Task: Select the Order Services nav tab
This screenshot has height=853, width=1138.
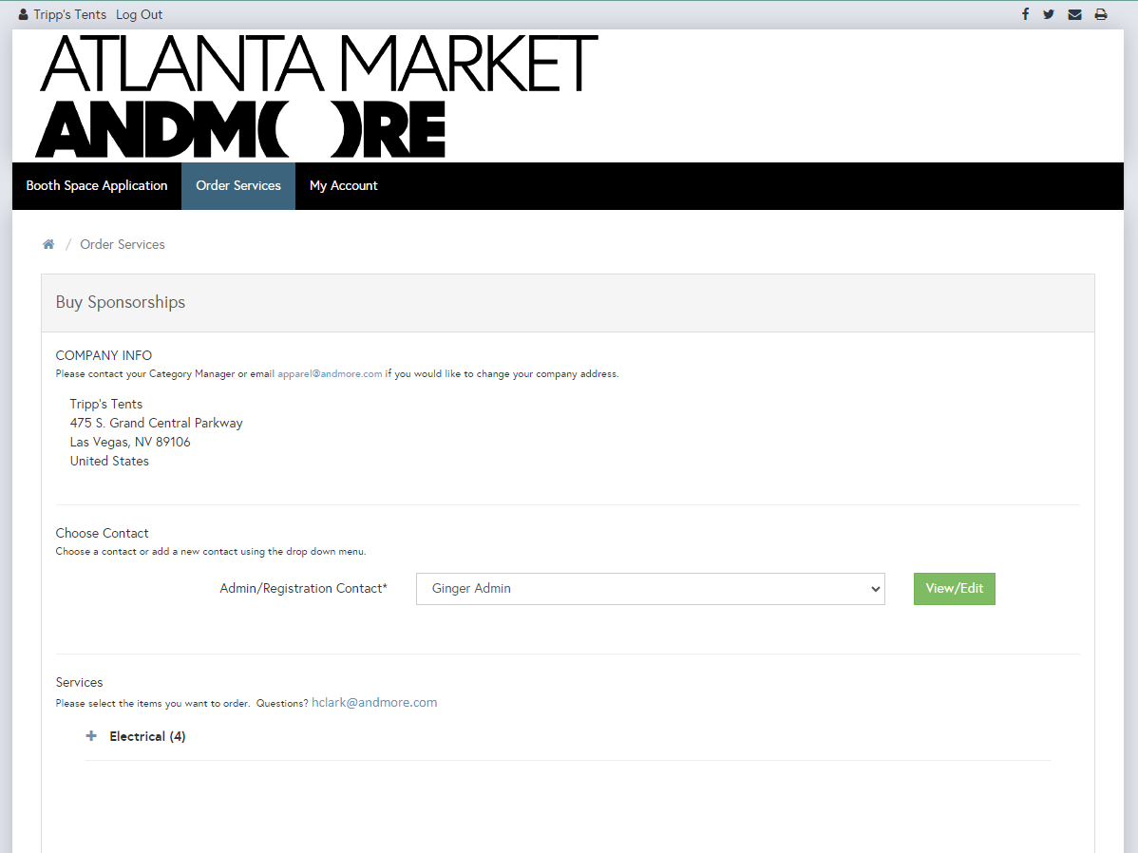Action: [x=238, y=186]
